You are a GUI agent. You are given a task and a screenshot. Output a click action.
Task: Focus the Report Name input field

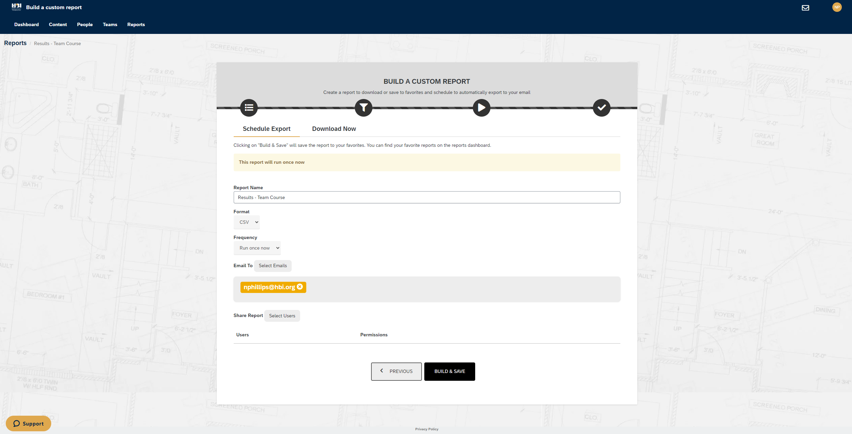(x=427, y=197)
